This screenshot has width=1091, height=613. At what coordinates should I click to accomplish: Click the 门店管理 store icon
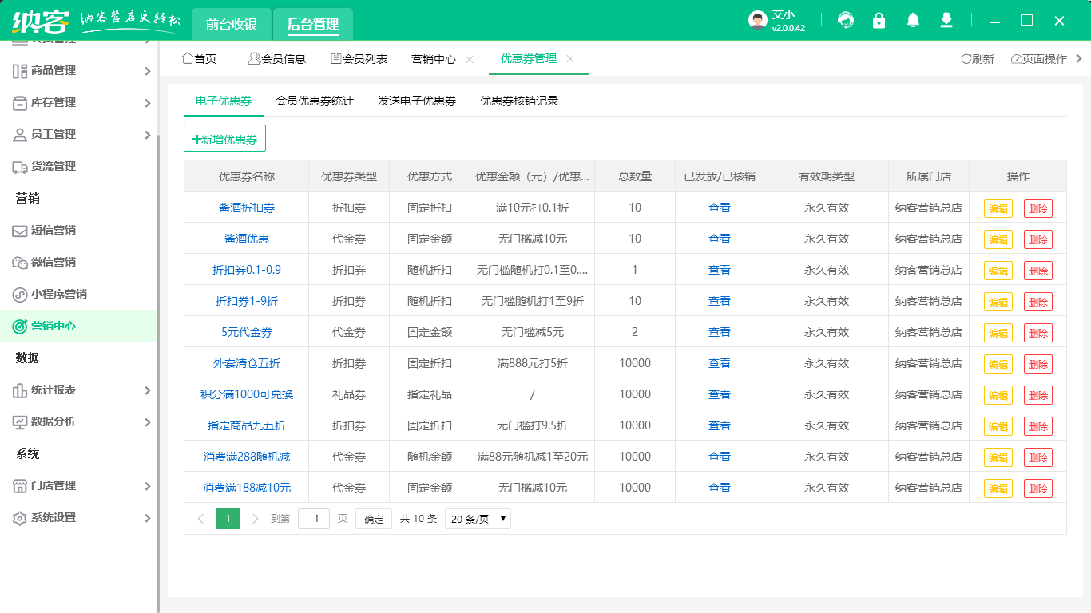click(18, 485)
